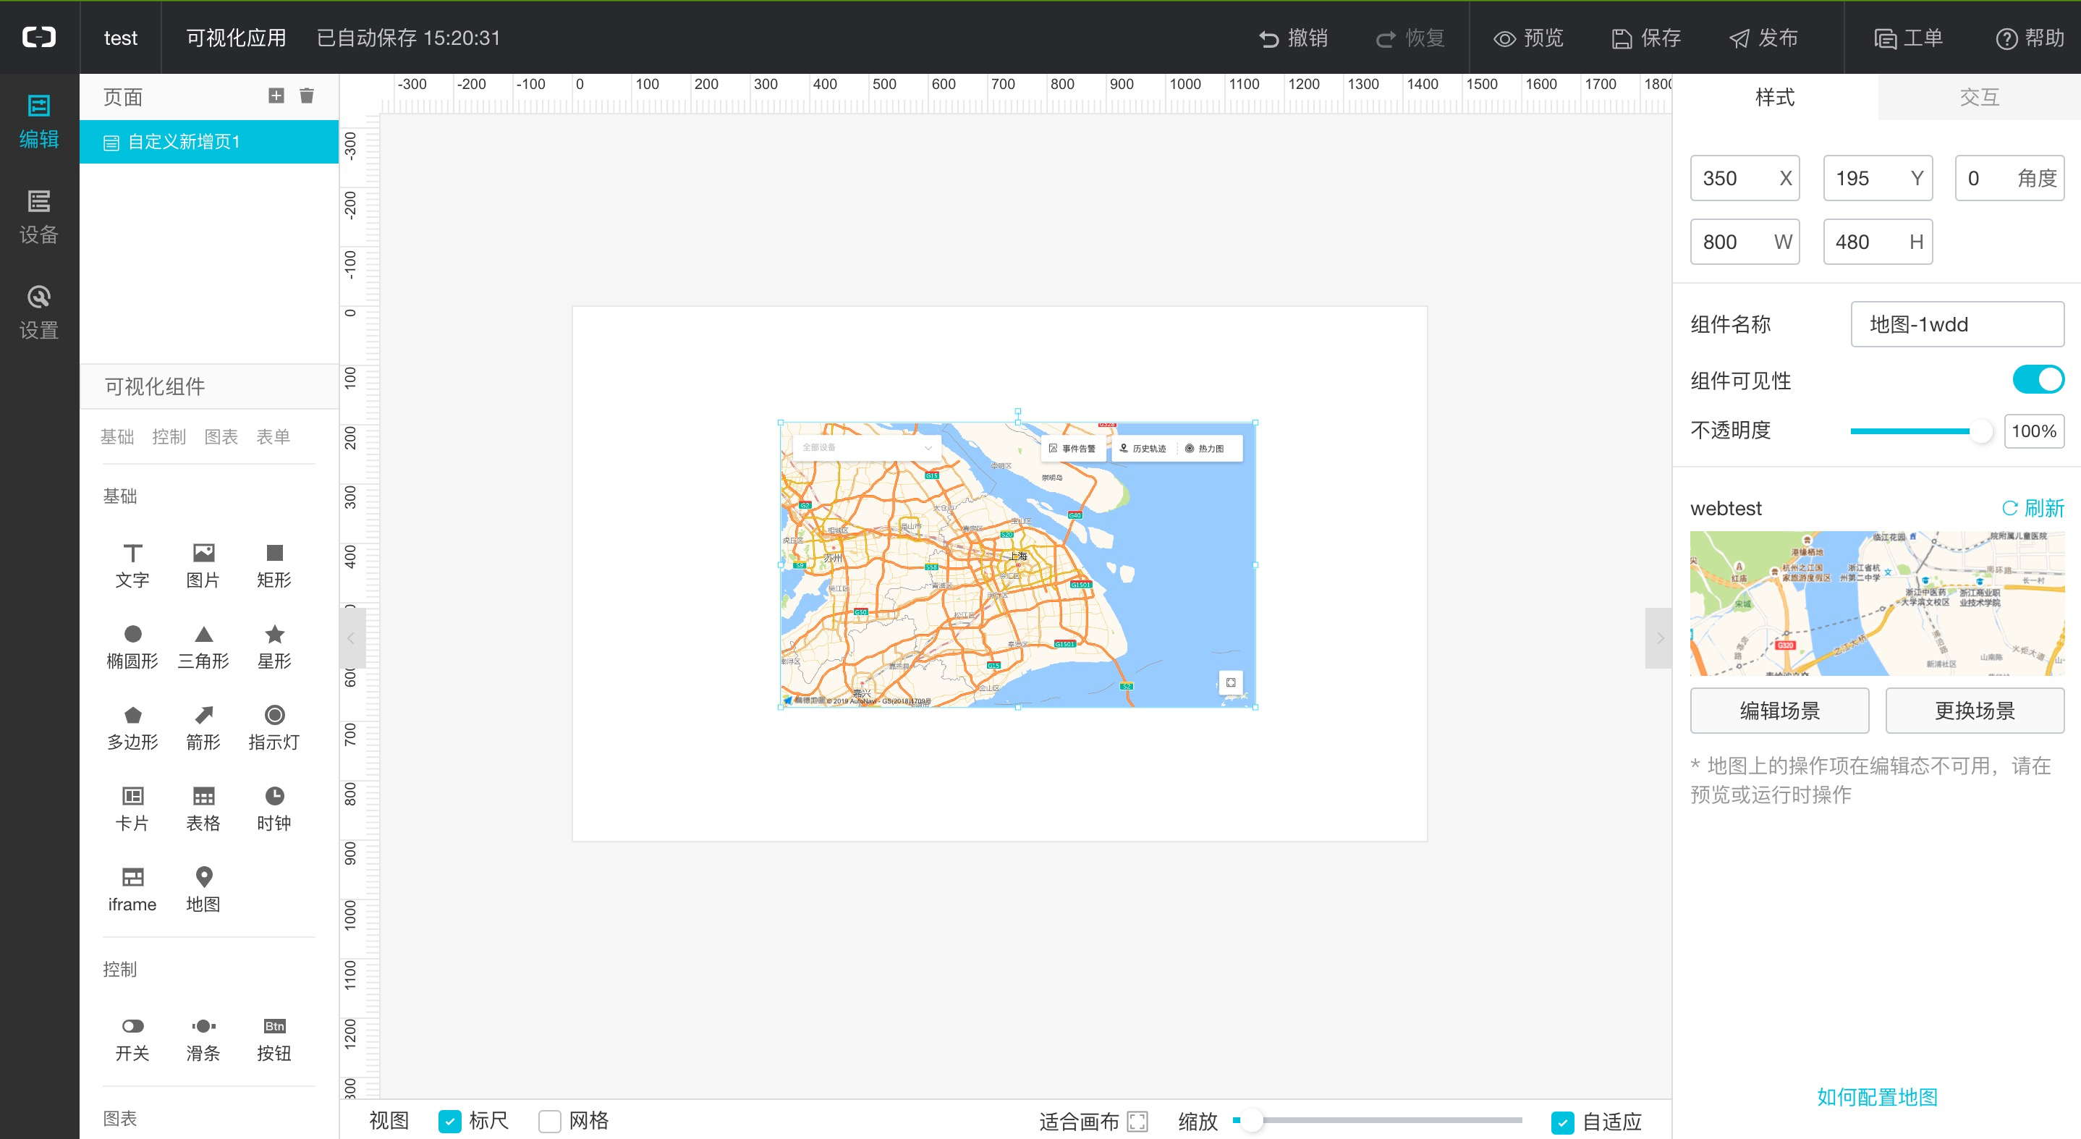Click the 刷新 refresh link

[x=2033, y=508]
